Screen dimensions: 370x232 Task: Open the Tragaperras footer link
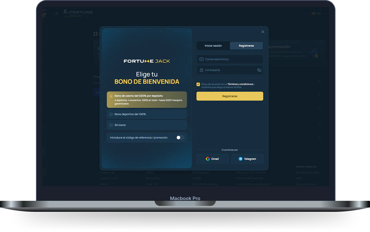107,173
